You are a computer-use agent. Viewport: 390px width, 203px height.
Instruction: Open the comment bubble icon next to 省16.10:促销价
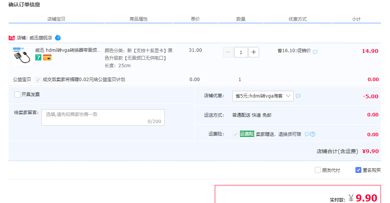(x=315, y=52)
